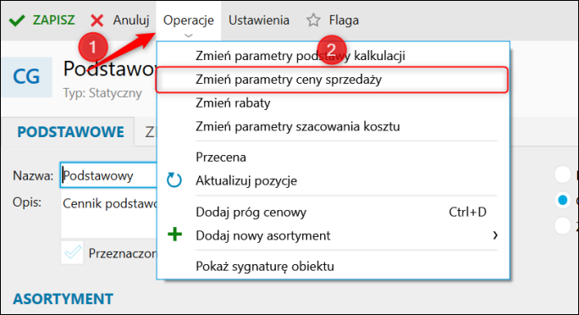Select the top unselected radio button
This screenshot has height=315, width=579.
[563, 174]
